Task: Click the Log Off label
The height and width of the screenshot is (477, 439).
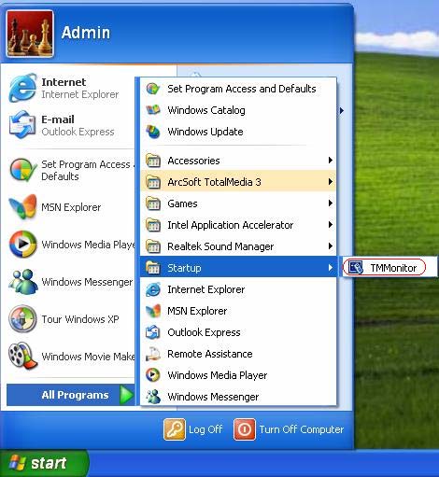Action: (x=205, y=429)
